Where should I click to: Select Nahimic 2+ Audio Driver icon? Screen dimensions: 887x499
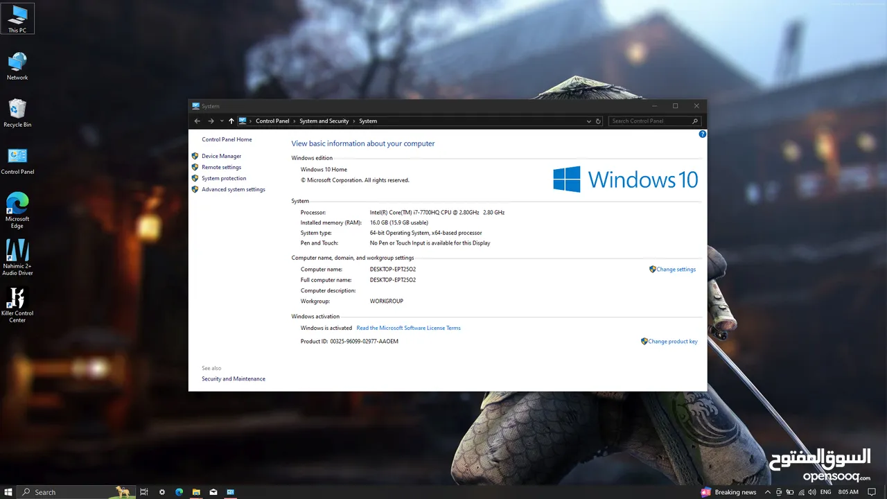[x=17, y=258]
